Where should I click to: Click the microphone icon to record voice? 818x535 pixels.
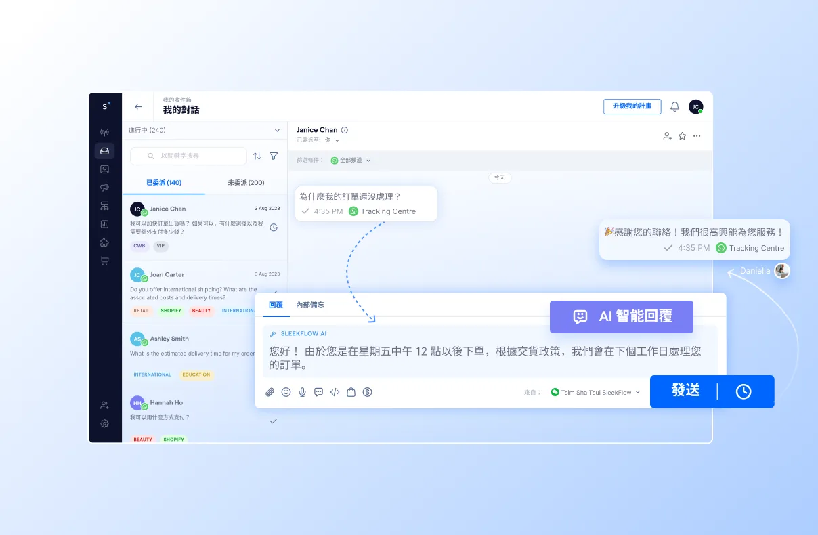click(x=302, y=392)
